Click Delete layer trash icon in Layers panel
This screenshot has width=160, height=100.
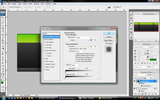tap(156, 94)
